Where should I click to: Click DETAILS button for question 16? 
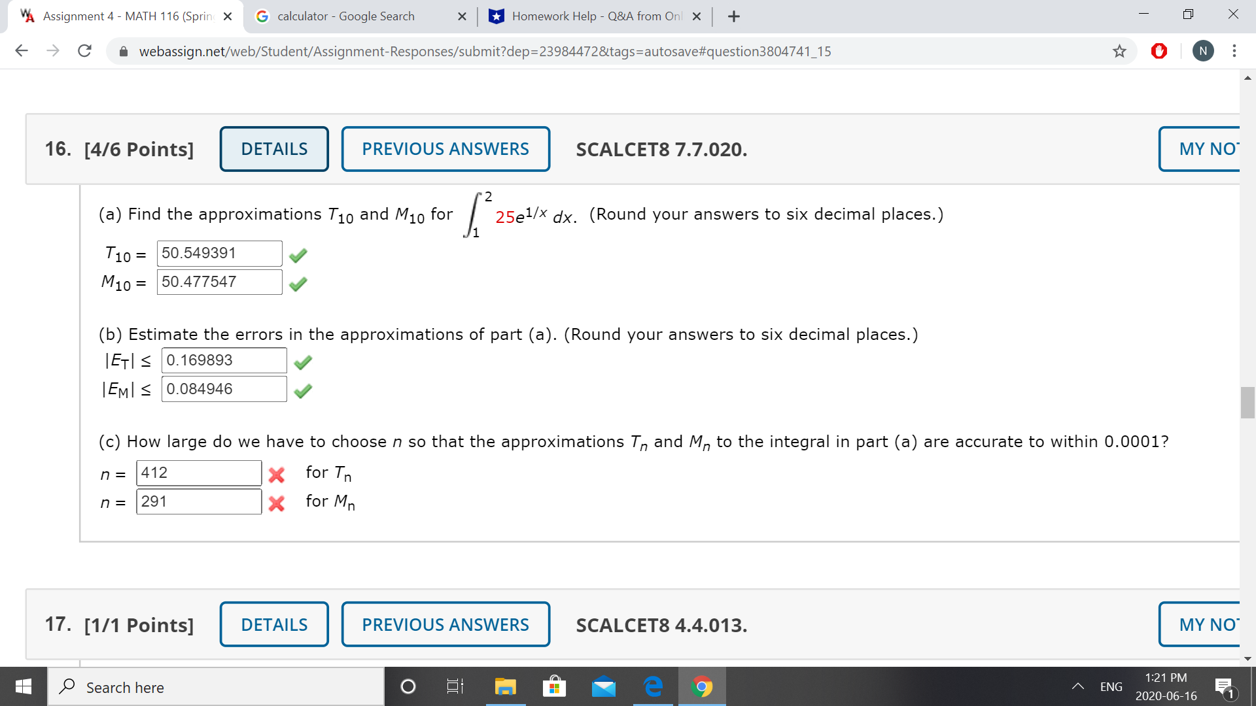[x=274, y=149]
